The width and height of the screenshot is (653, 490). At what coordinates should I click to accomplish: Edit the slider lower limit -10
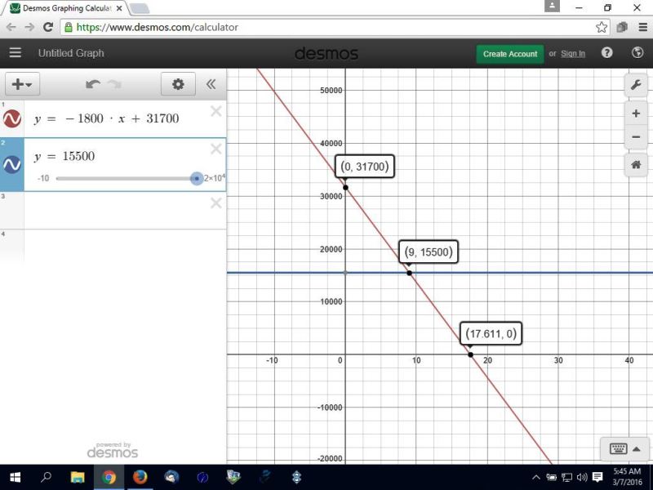[43, 178]
